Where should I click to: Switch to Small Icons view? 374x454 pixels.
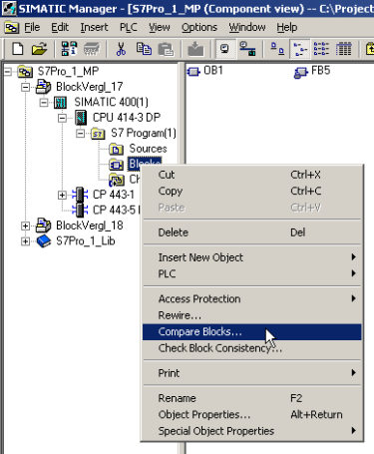(300, 49)
